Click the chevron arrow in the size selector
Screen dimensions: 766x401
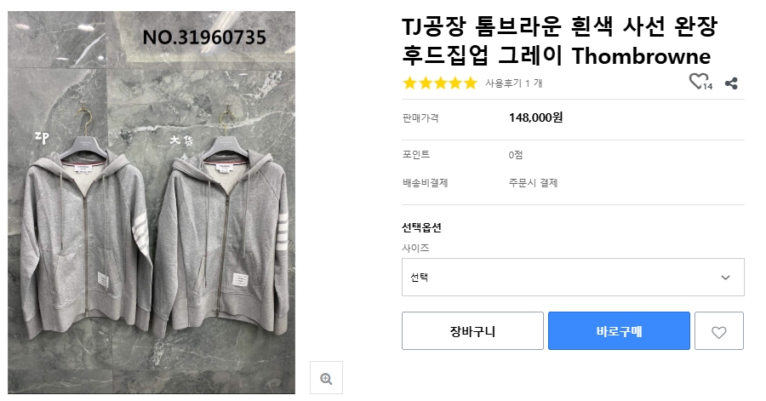[x=725, y=278]
